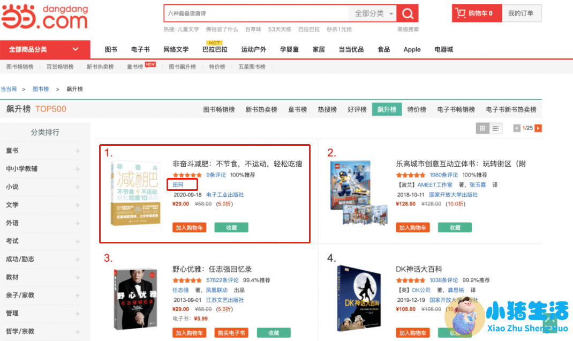
Task: Add 非奋斗减肥 to cart
Action: tap(189, 227)
